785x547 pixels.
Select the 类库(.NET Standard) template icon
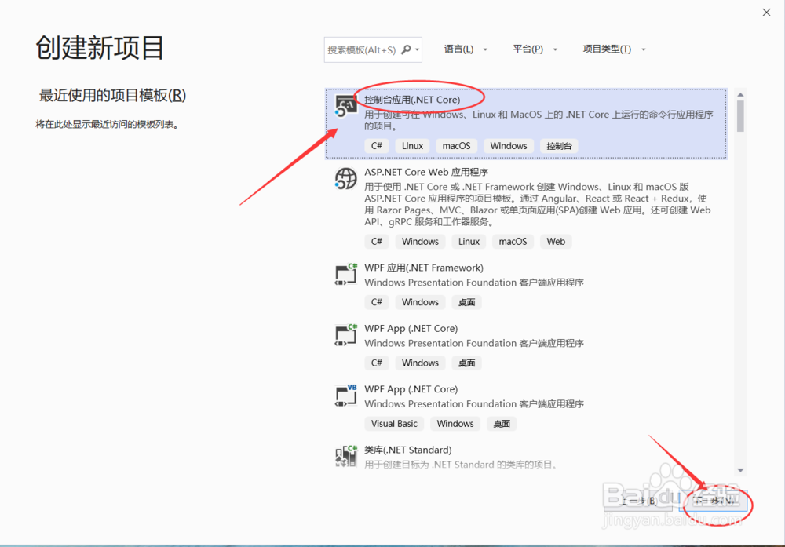[x=345, y=456]
